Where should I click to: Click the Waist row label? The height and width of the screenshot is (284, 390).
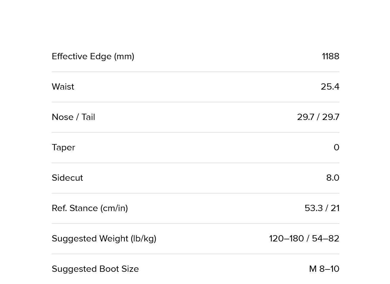pyautogui.click(x=63, y=87)
